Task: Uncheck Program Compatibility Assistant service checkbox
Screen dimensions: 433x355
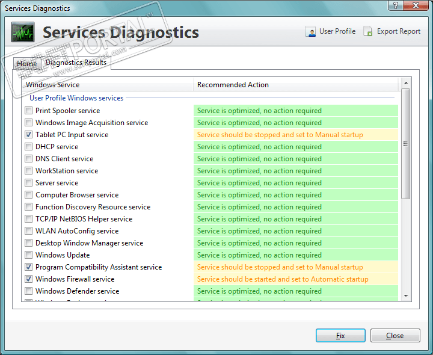Action: [x=29, y=267]
